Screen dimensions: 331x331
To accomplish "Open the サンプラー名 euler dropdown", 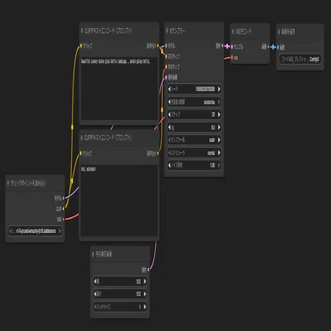I will pos(194,140).
